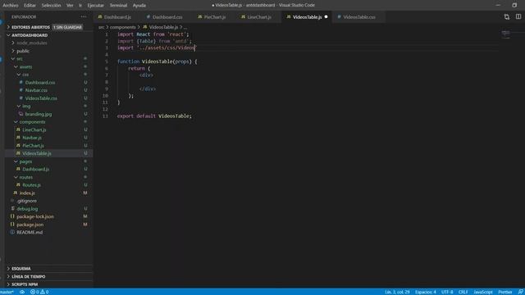Open errors and warnings count in status bar
Viewport: 525px width, 295px height.
(39, 292)
